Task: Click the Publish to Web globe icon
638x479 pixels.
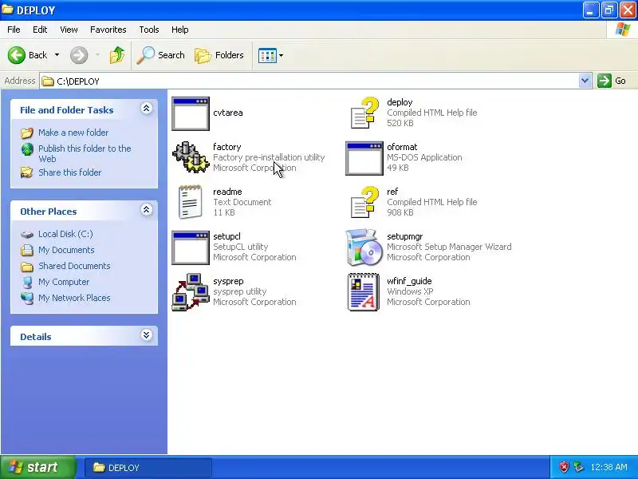Action: click(27, 149)
